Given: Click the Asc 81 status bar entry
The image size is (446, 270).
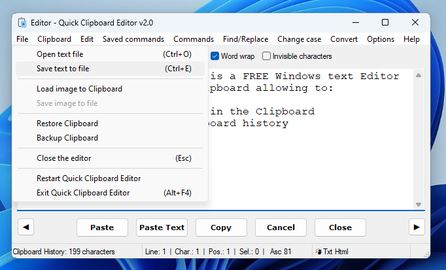Looking at the screenshot, I should point(281,252).
